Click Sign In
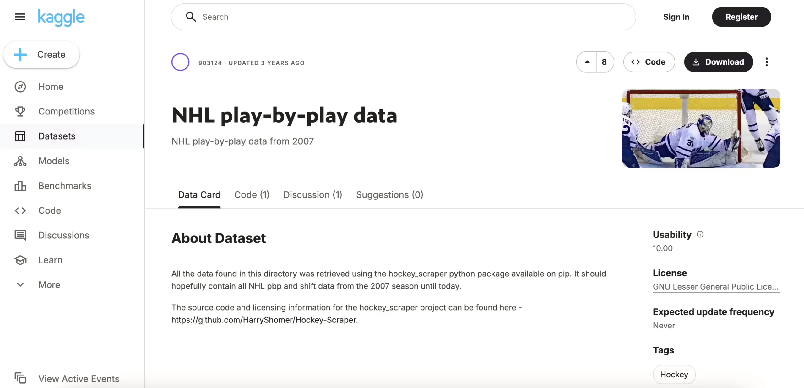 (676, 17)
